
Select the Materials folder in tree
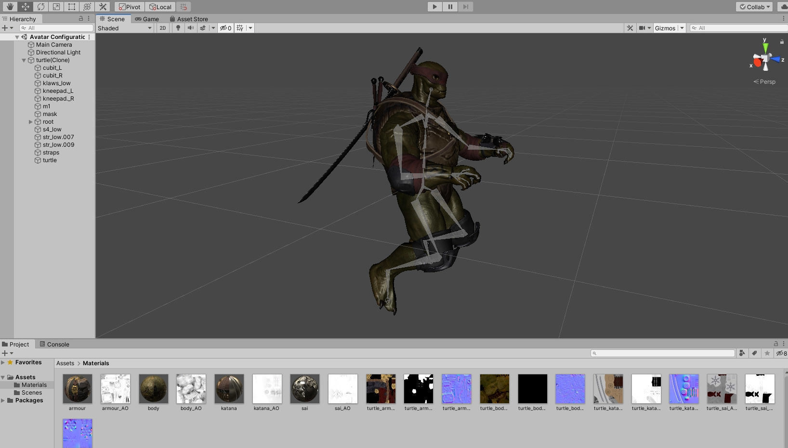pyautogui.click(x=34, y=385)
